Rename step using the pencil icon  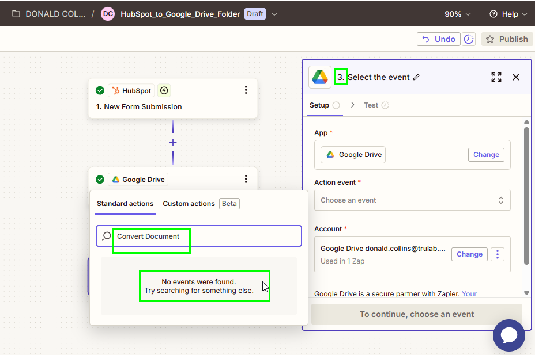point(416,77)
